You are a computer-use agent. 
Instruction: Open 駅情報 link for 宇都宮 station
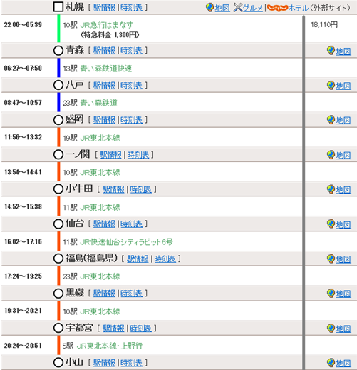point(113,328)
